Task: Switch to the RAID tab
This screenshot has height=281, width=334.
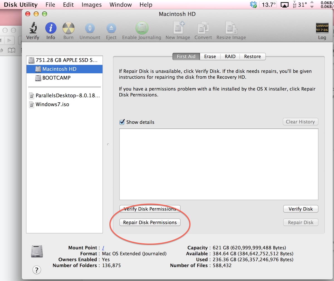Action: click(230, 56)
